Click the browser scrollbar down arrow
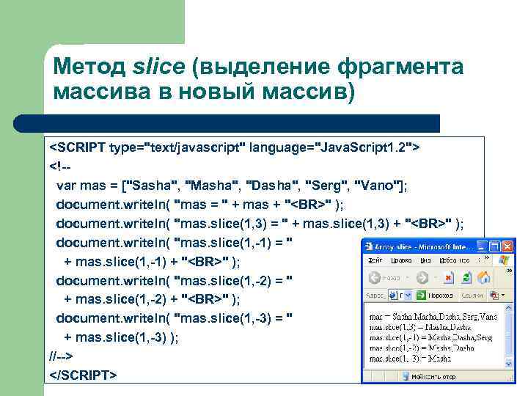The image size is (528, 396). point(508,364)
